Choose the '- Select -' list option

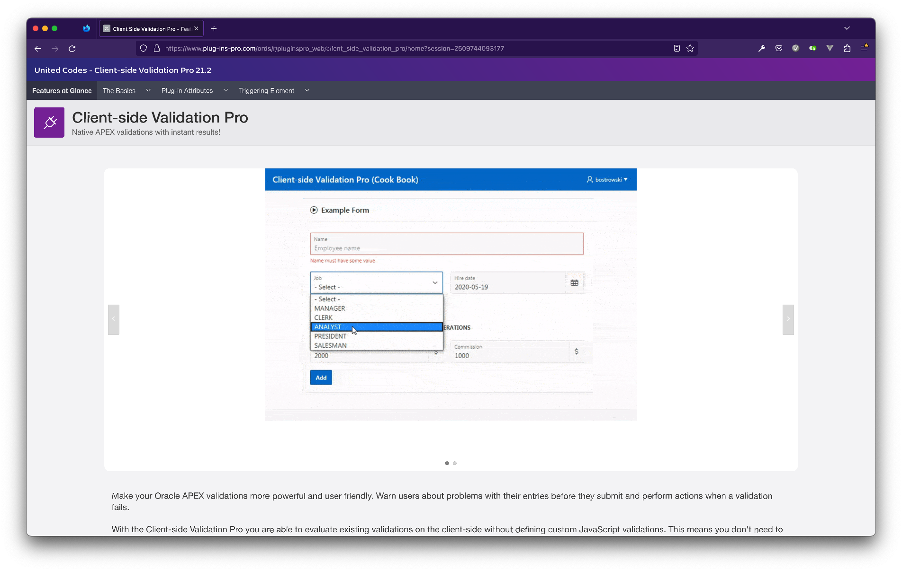pyautogui.click(x=377, y=299)
